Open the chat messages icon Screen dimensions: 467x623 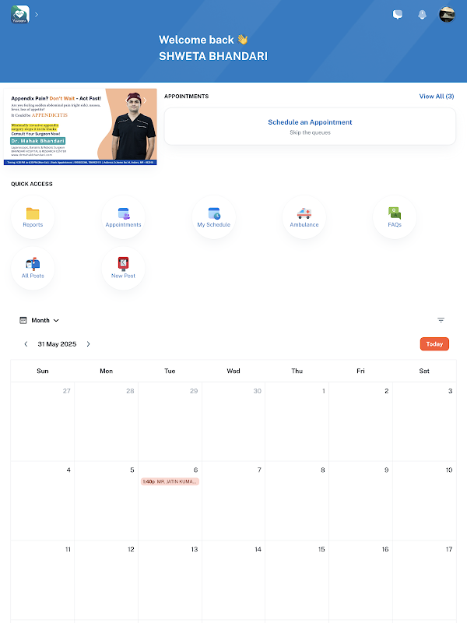pyautogui.click(x=398, y=15)
